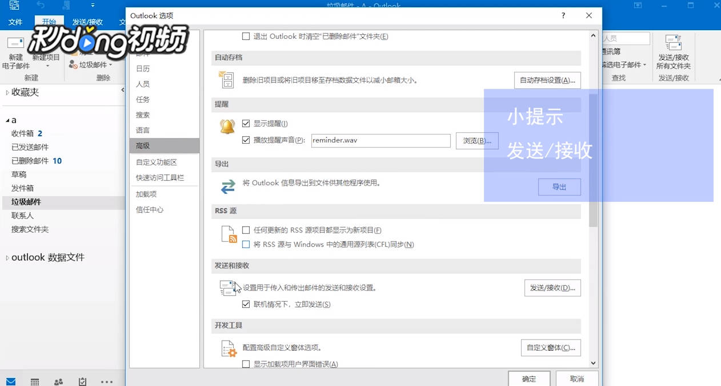Enable 任何更新的RSS源项目都显示为新项目
This screenshot has height=386, width=721.
coord(246,230)
